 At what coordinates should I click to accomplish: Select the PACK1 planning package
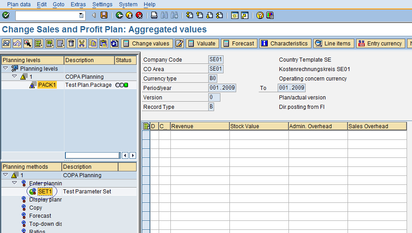47,85
